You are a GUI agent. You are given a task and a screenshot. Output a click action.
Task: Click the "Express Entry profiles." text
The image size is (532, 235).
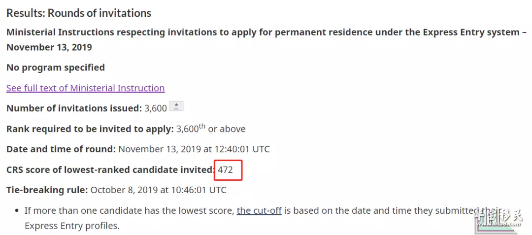click(x=72, y=226)
